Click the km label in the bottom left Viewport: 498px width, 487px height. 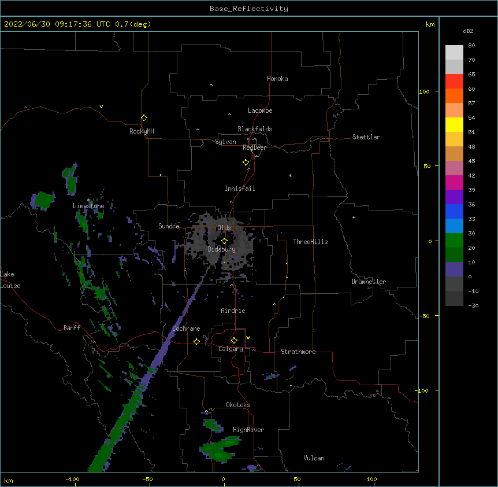click(9, 481)
